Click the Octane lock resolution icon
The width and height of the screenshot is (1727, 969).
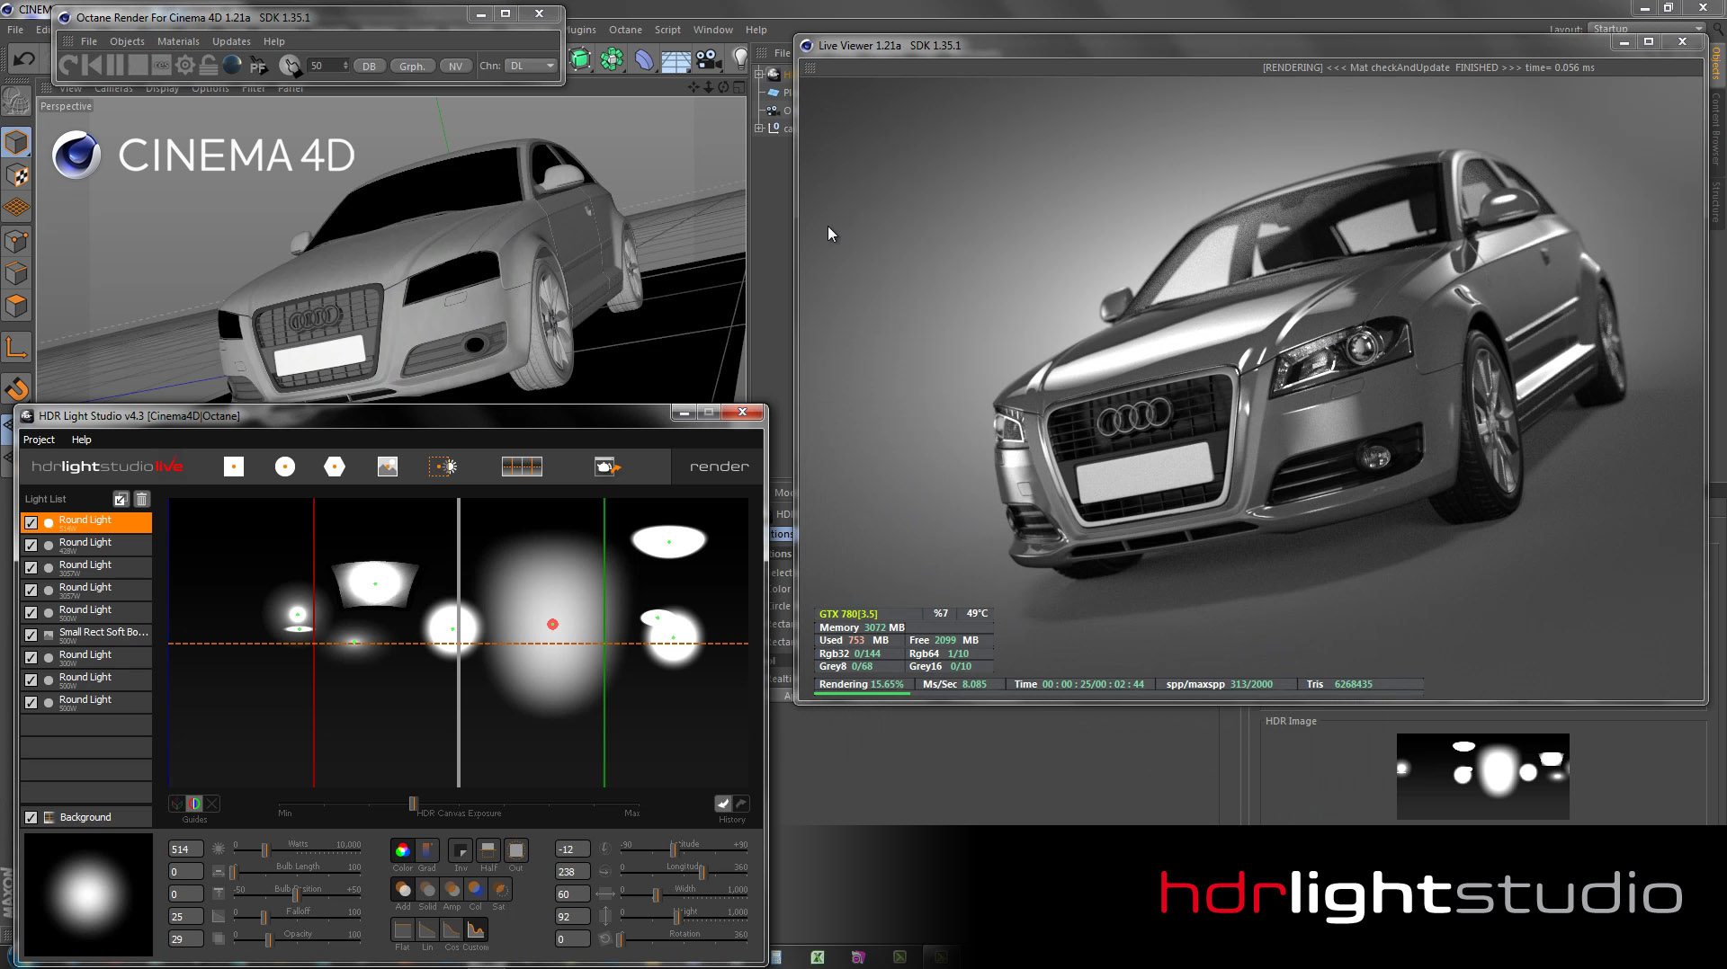pyautogui.click(x=209, y=66)
